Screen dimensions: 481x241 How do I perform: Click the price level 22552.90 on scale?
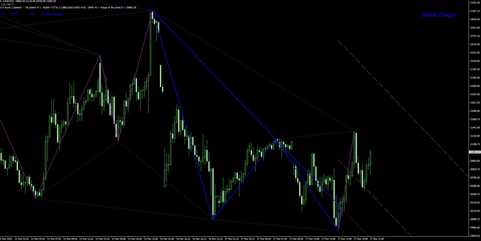coord(475,53)
